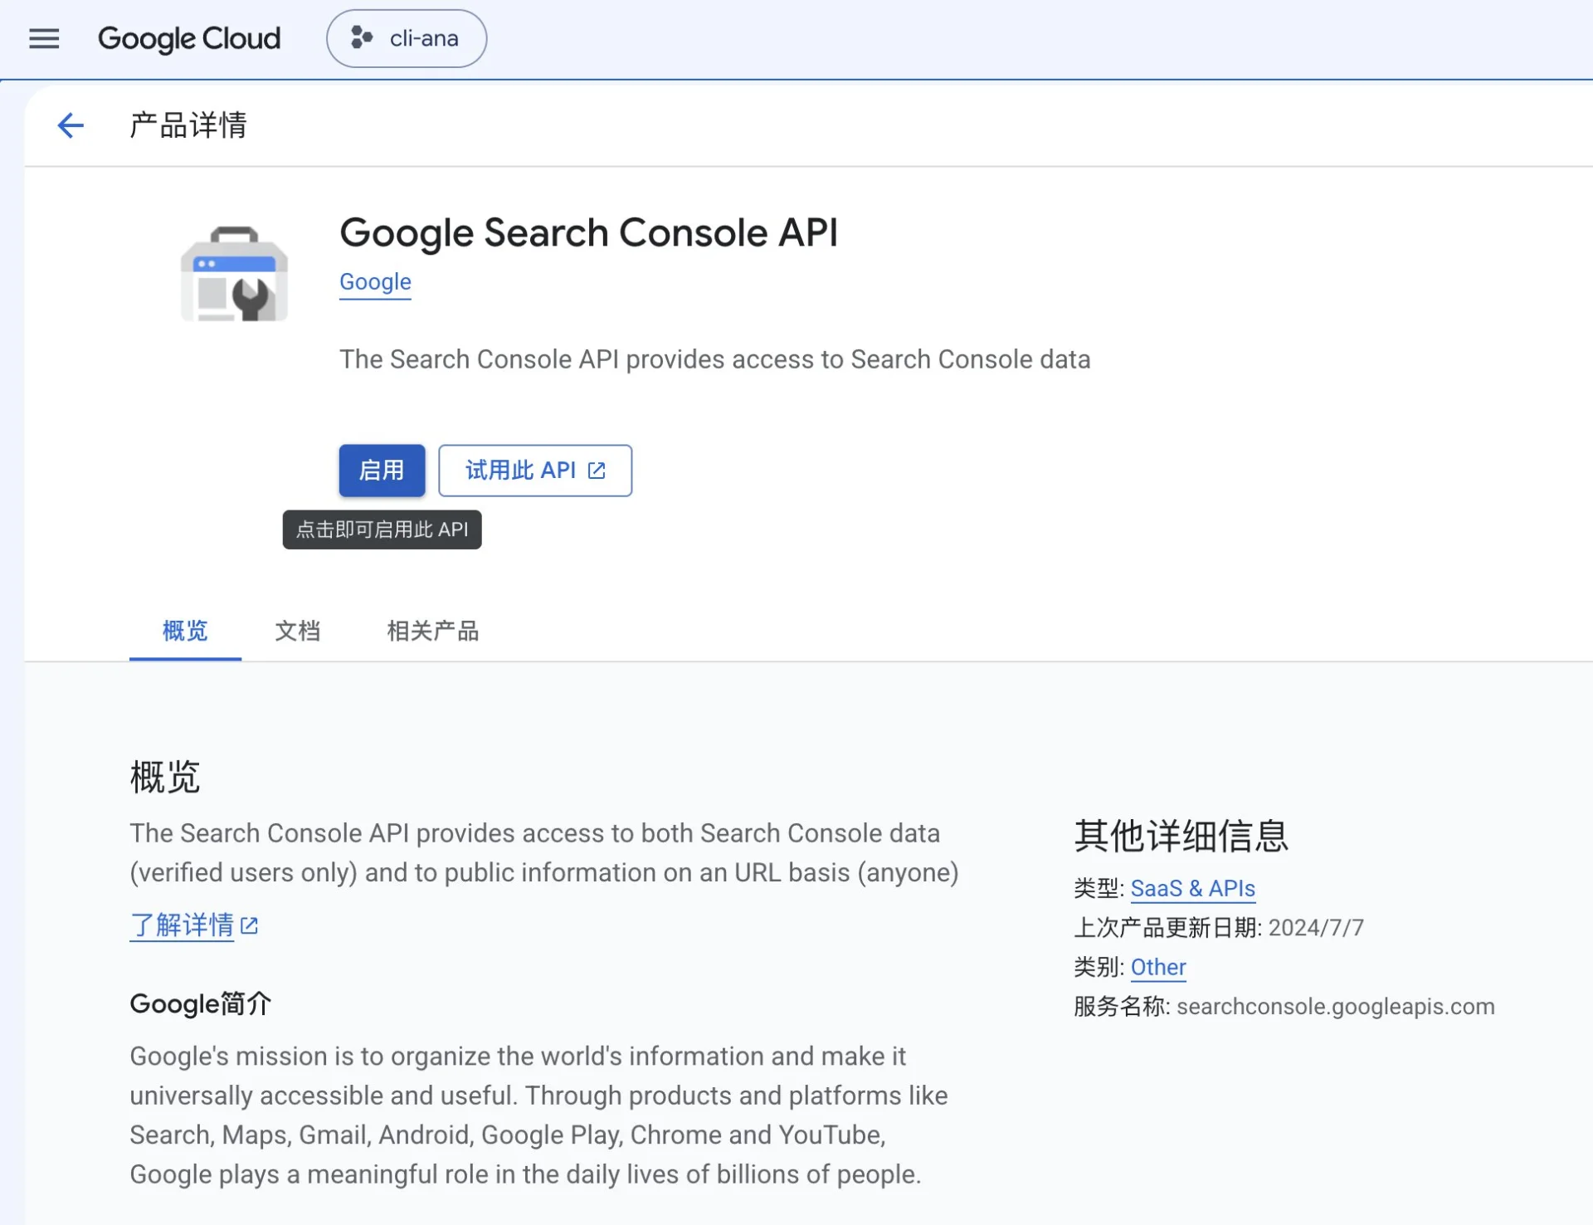The height and width of the screenshot is (1225, 1593).
Task: Enable the API with the 启用 button
Action: point(382,471)
